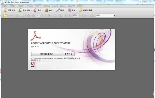Close the Adobe Acrobat Professional window

(x=150, y=2)
